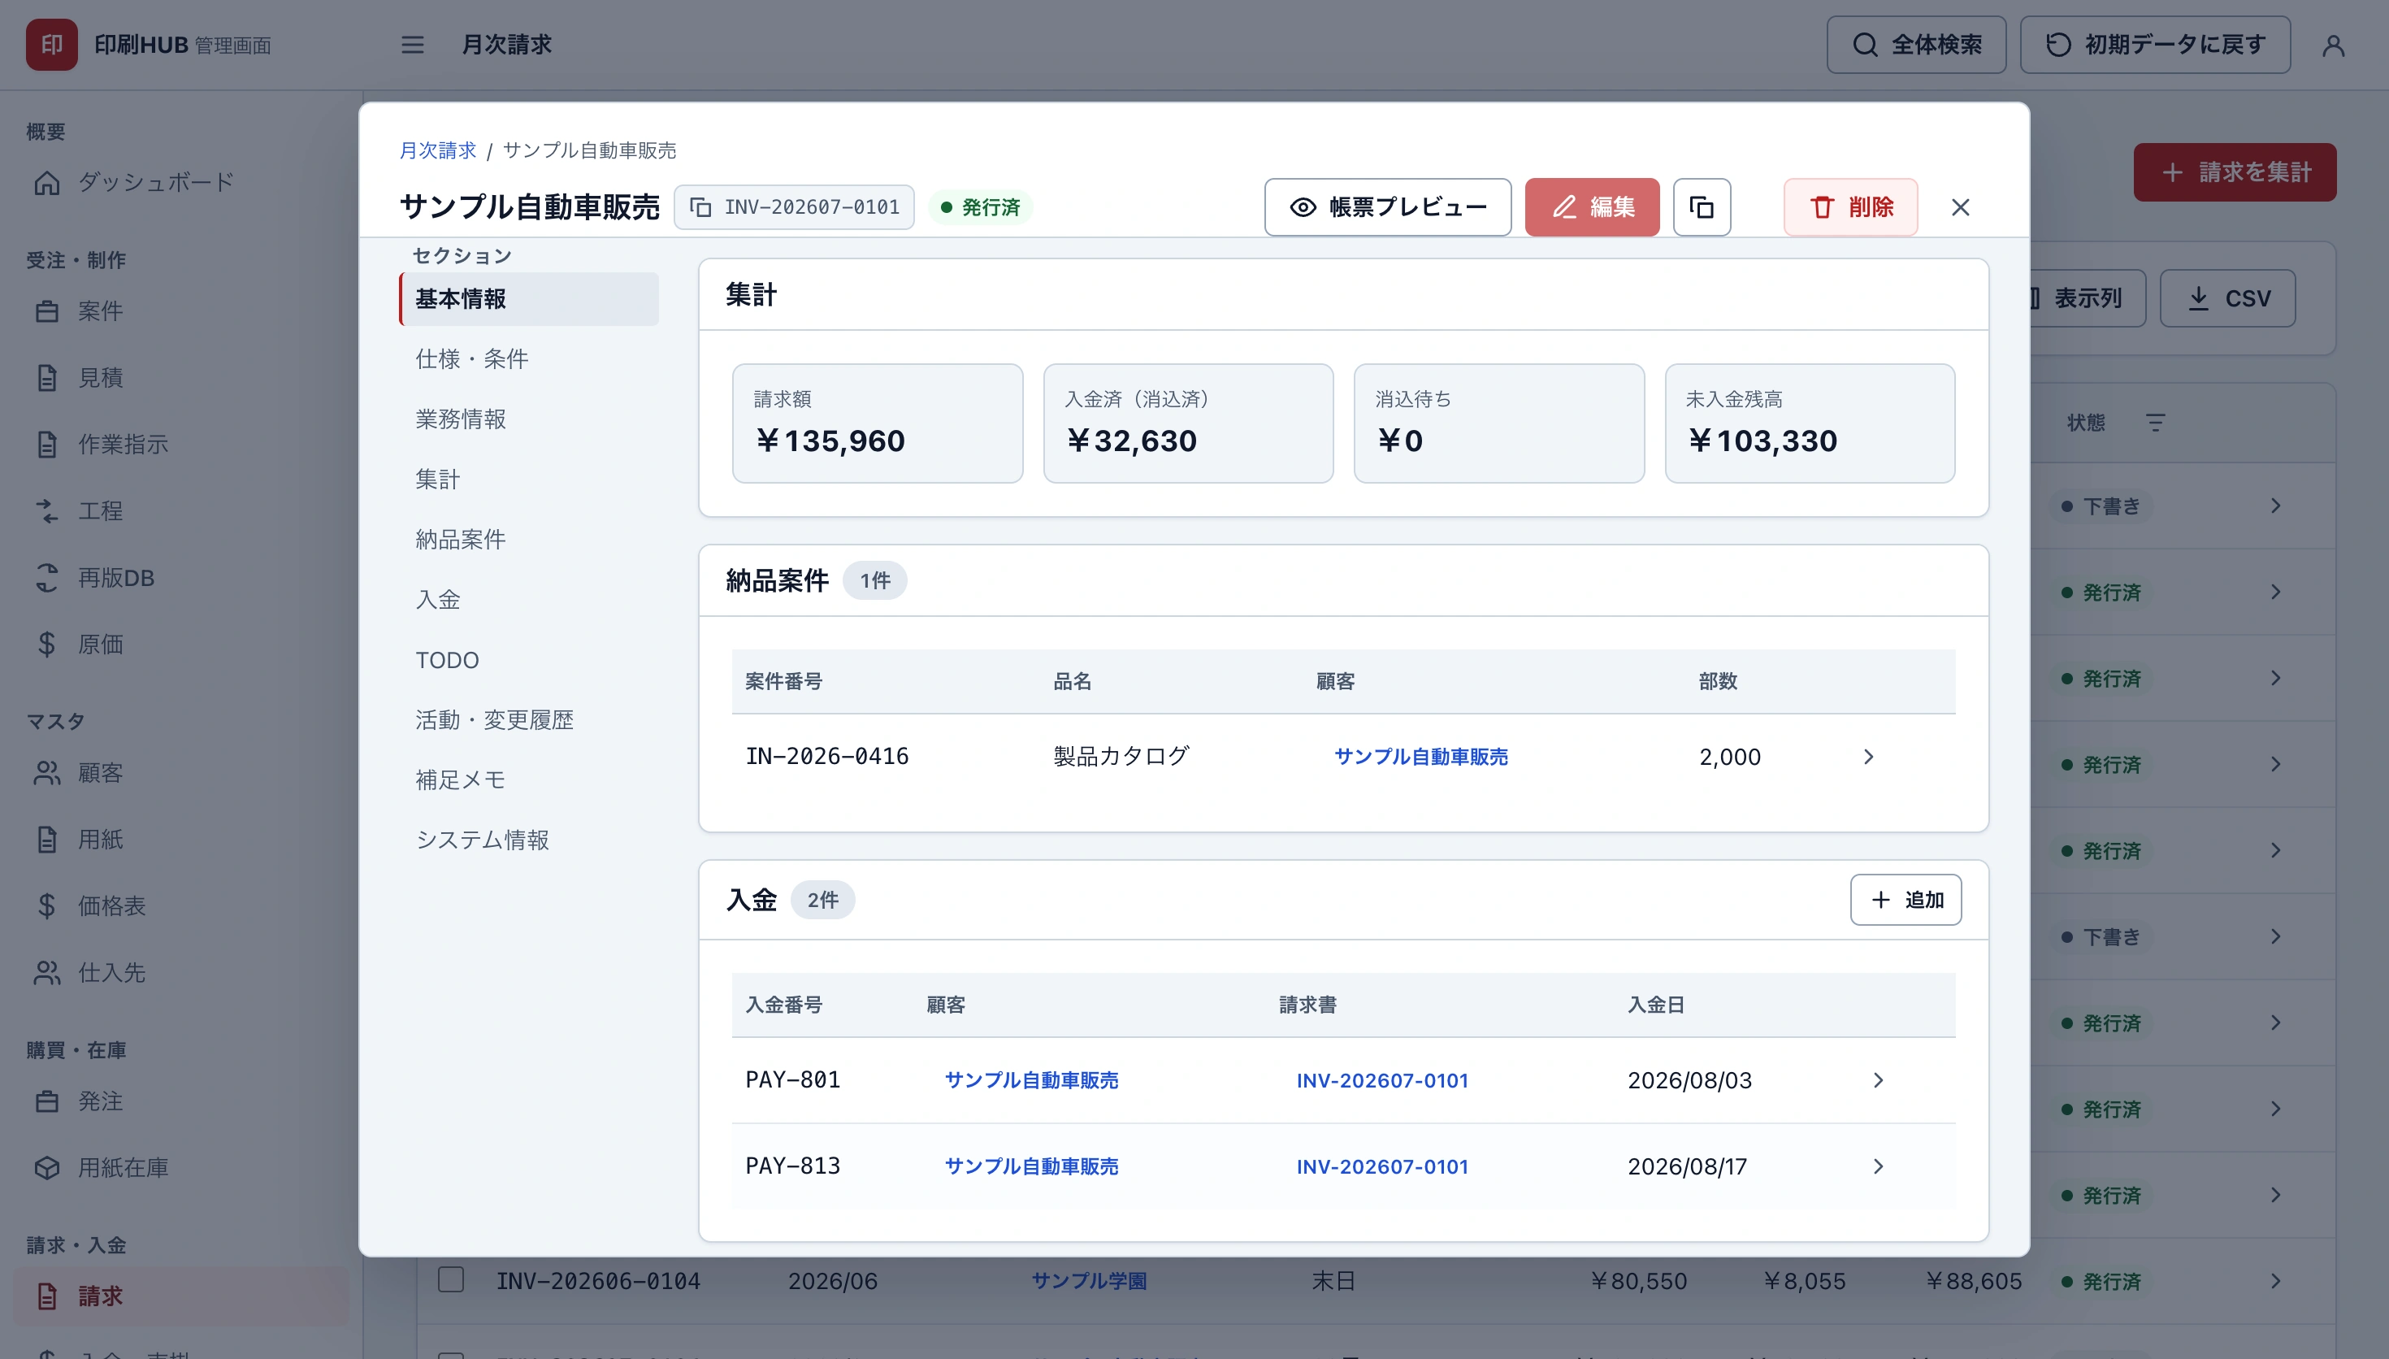This screenshot has width=2389, height=1359.
Task: Go to ダッシュボード in sidebar
Action: [x=181, y=183]
